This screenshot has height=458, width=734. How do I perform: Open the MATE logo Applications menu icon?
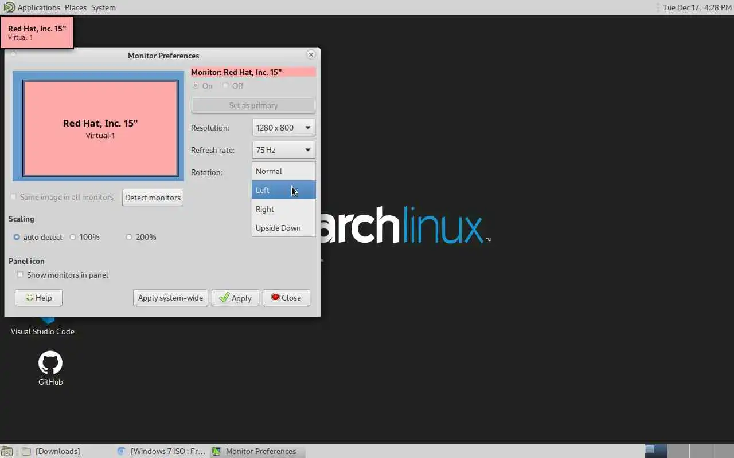pyautogui.click(x=9, y=7)
